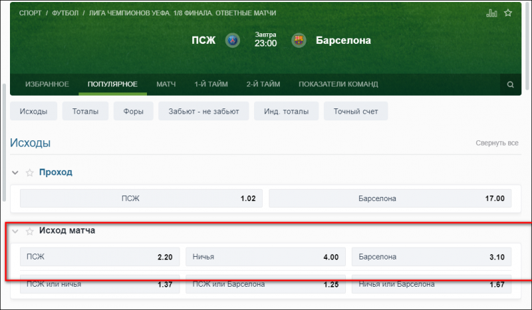Add match to favorites star in header
This screenshot has height=310, width=532.
pos(508,13)
